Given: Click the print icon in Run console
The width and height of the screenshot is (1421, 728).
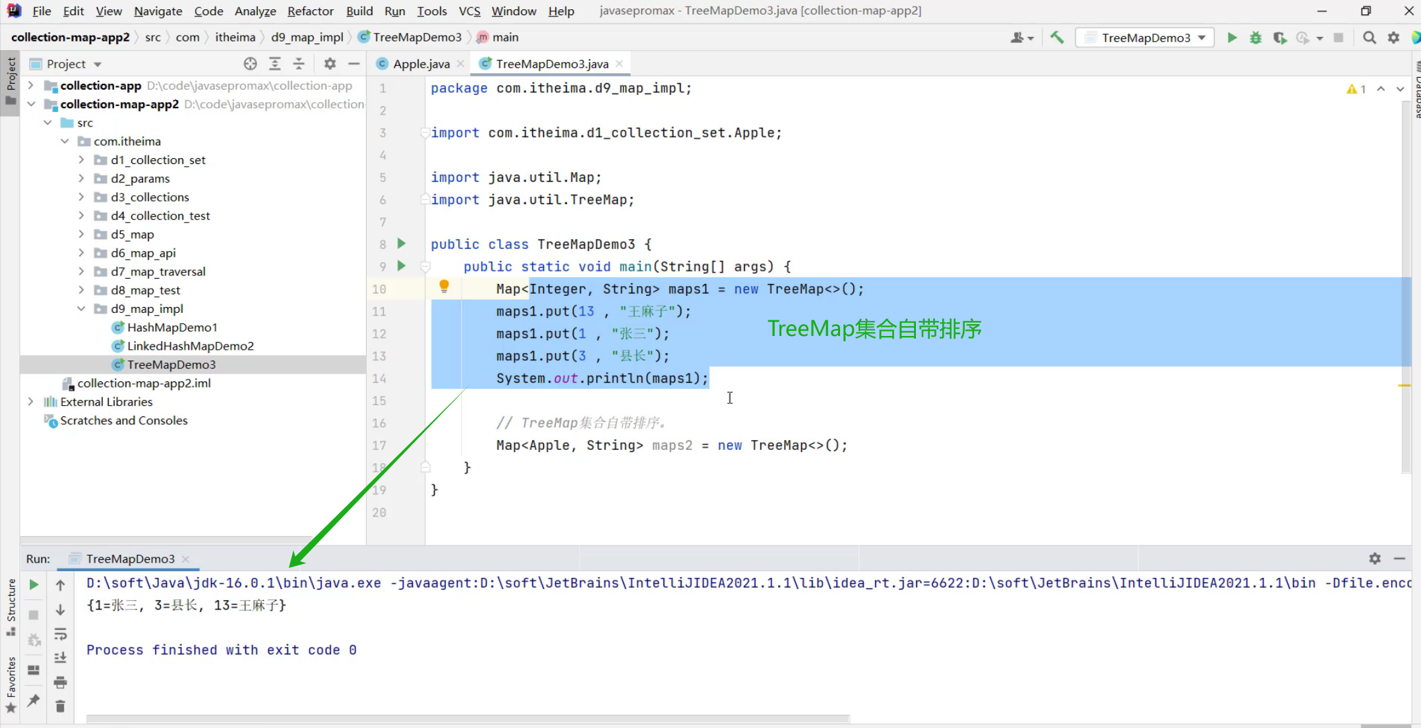Looking at the screenshot, I should click(x=60, y=682).
